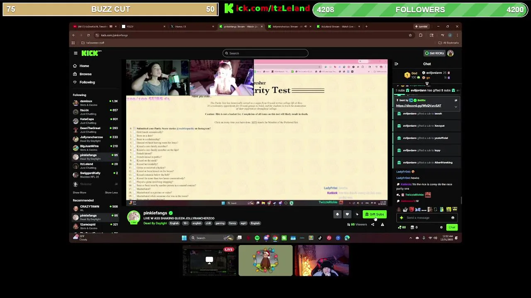Open Browse in the sidebar
This screenshot has width=531, height=298.
pyautogui.click(x=85, y=74)
